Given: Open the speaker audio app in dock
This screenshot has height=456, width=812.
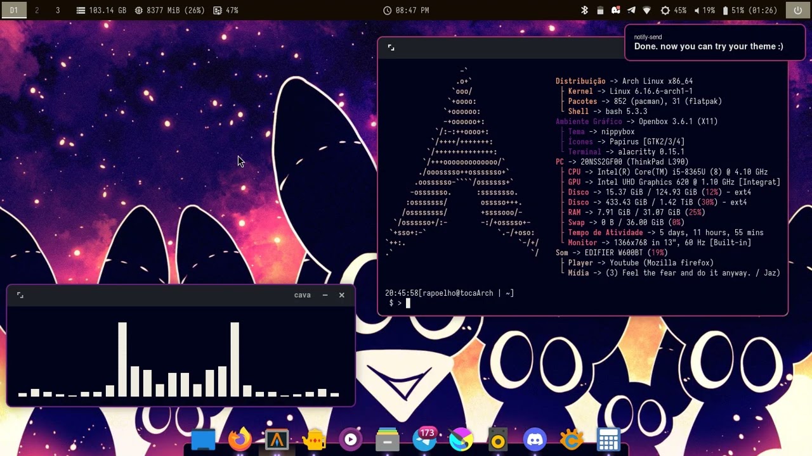Looking at the screenshot, I should point(498,440).
